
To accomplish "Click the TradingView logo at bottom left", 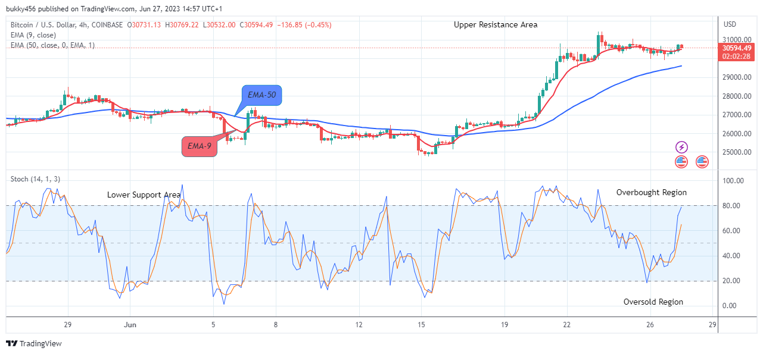I will tap(34, 343).
